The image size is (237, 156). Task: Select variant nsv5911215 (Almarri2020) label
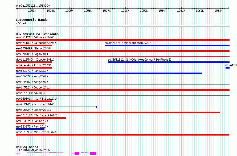coord(35,37)
